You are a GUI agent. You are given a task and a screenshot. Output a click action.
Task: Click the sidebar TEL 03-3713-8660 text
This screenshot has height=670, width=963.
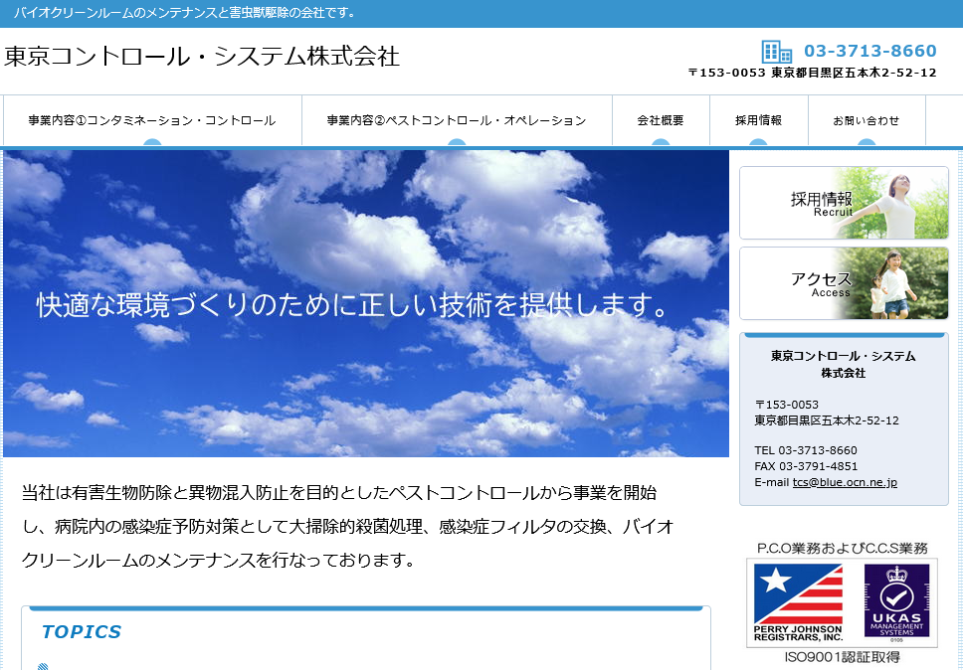pos(806,450)
